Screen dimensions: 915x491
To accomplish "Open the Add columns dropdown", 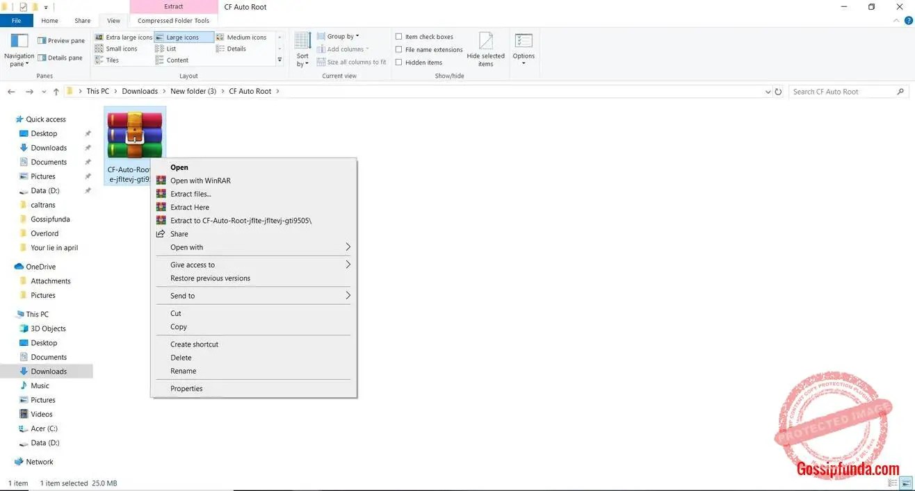I will click(343, 49).
